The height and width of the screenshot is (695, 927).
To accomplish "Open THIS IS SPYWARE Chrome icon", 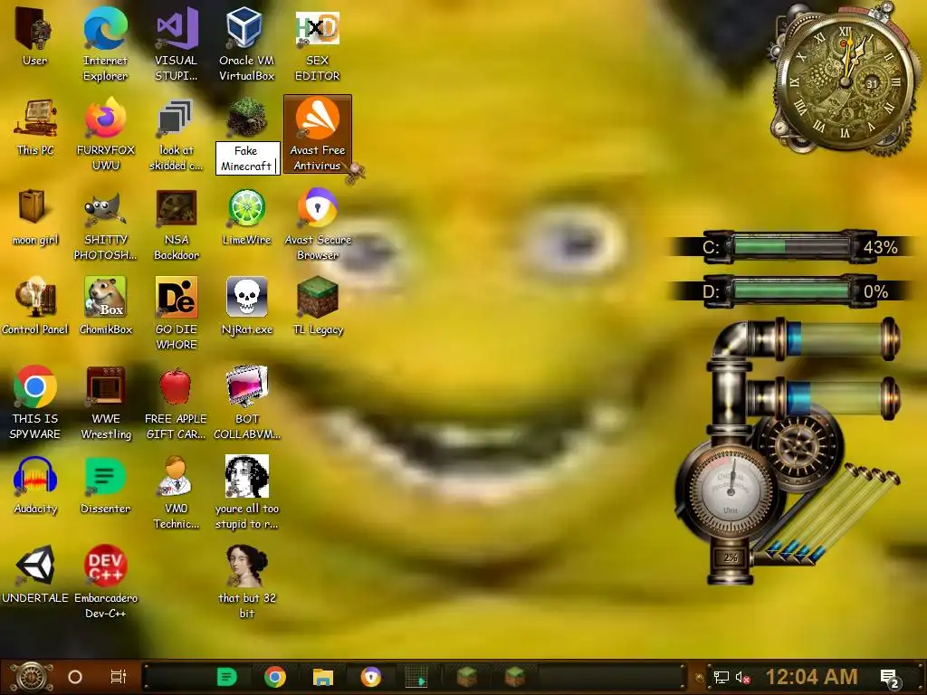I will coord(35,386).
